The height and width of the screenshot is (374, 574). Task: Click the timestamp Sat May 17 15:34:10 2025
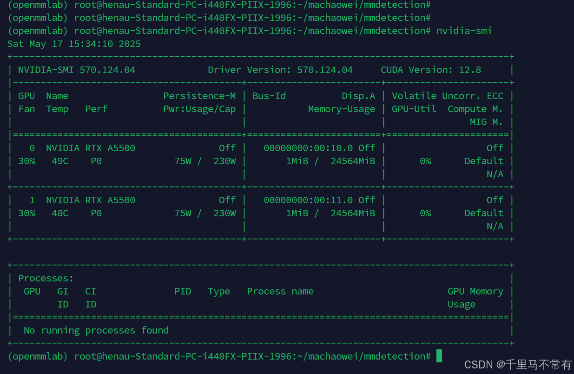pos(74,44)
